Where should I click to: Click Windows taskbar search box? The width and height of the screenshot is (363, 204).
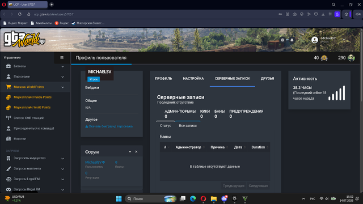pyautogui.click(x=150, y=199)
